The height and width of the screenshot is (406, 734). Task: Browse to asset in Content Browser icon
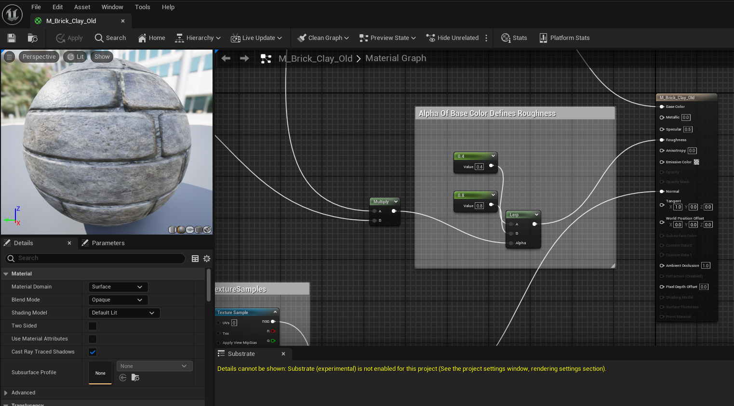[x=33, y=38]
